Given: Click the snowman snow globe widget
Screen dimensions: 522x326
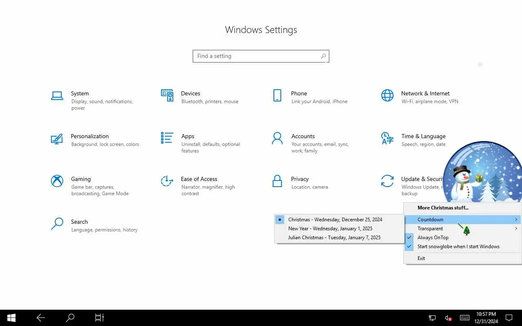Looking at the screenshot, I should click(x=482, y=172).
